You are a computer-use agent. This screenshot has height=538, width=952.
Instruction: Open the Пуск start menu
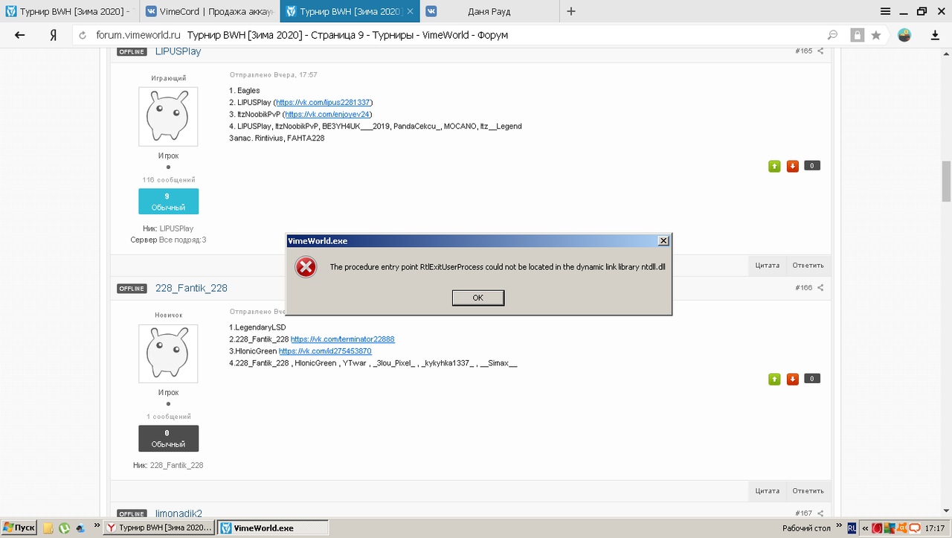pyautogui.click(x=19, y=528)
